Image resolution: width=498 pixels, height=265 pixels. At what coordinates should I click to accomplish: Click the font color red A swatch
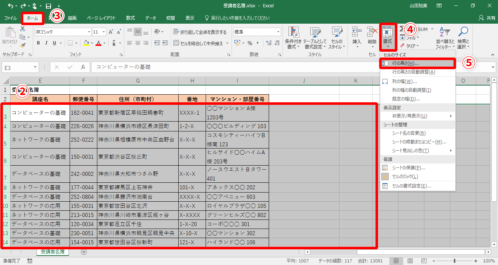[98, 43]
